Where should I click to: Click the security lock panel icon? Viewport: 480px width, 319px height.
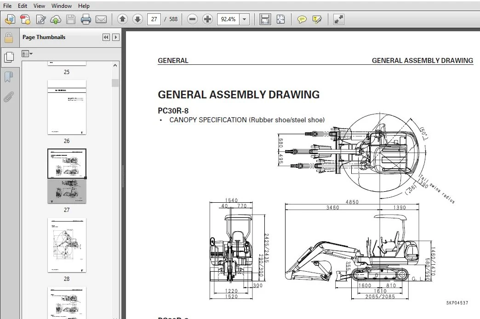coord(9,38)
